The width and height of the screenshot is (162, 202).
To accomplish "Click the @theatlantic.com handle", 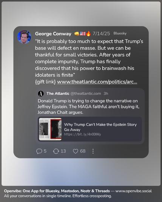I will [x=86, y=93].
